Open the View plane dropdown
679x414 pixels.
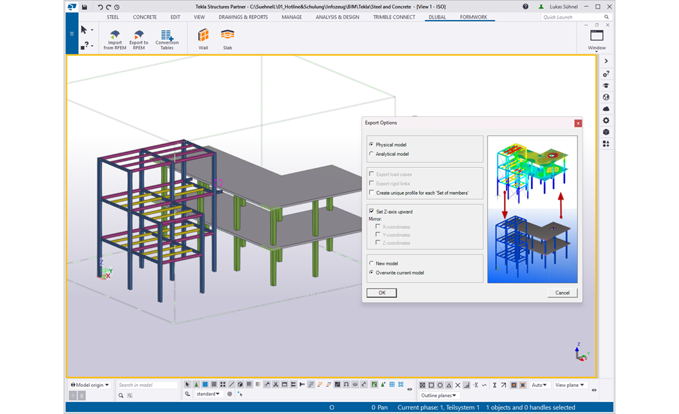pyautogui.click(x=569, y=384)
